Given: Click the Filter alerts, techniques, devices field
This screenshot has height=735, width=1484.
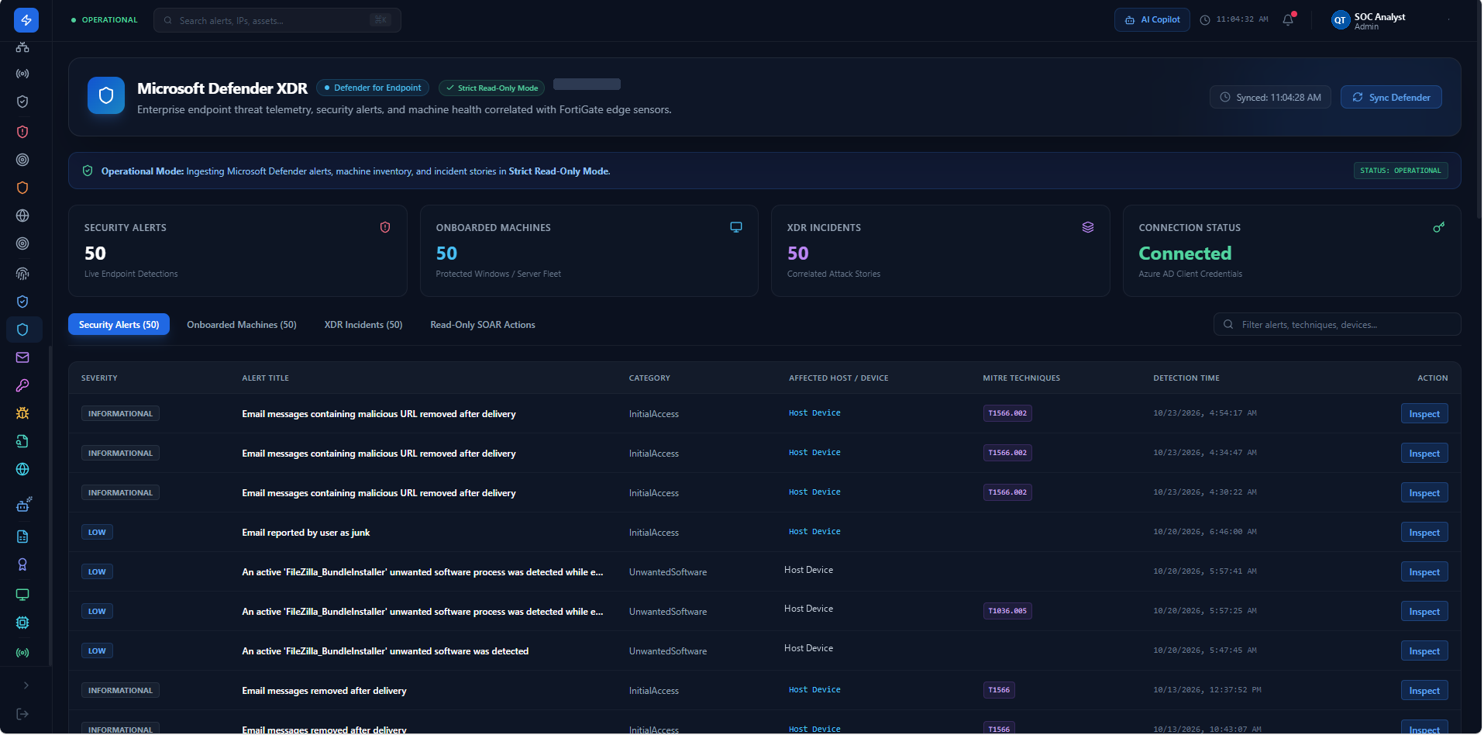Looking at the screenshot, I should (1338, 325).
